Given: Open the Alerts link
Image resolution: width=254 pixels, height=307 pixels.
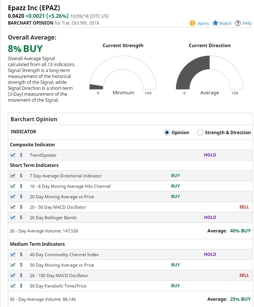Looking at the screenshot, I should tap(203, 23).
